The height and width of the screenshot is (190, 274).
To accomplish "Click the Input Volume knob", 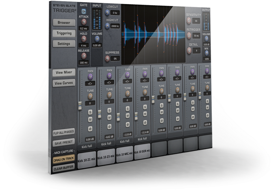I will coord(97,39).
